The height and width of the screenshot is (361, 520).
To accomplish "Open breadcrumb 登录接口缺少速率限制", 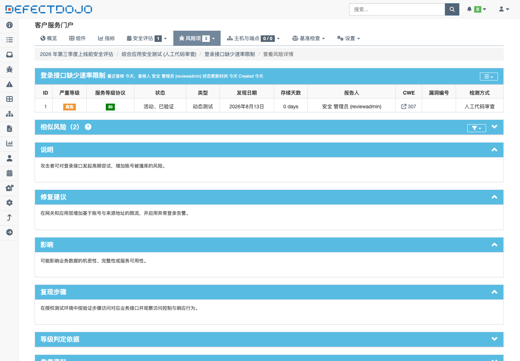I will (x=230, y=54).
